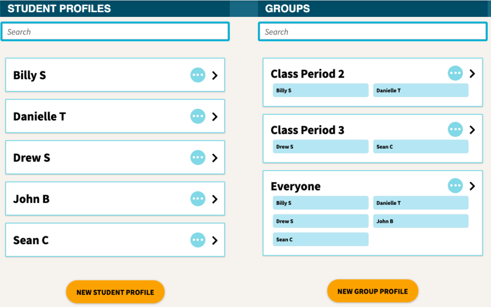Select John B tag in Everyone group

coord(420,221)
